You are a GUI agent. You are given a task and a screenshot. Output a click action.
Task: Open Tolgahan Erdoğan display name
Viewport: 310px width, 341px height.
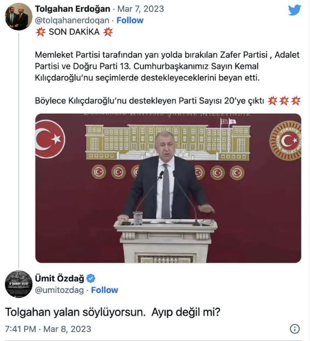click(x=73, y=9)
